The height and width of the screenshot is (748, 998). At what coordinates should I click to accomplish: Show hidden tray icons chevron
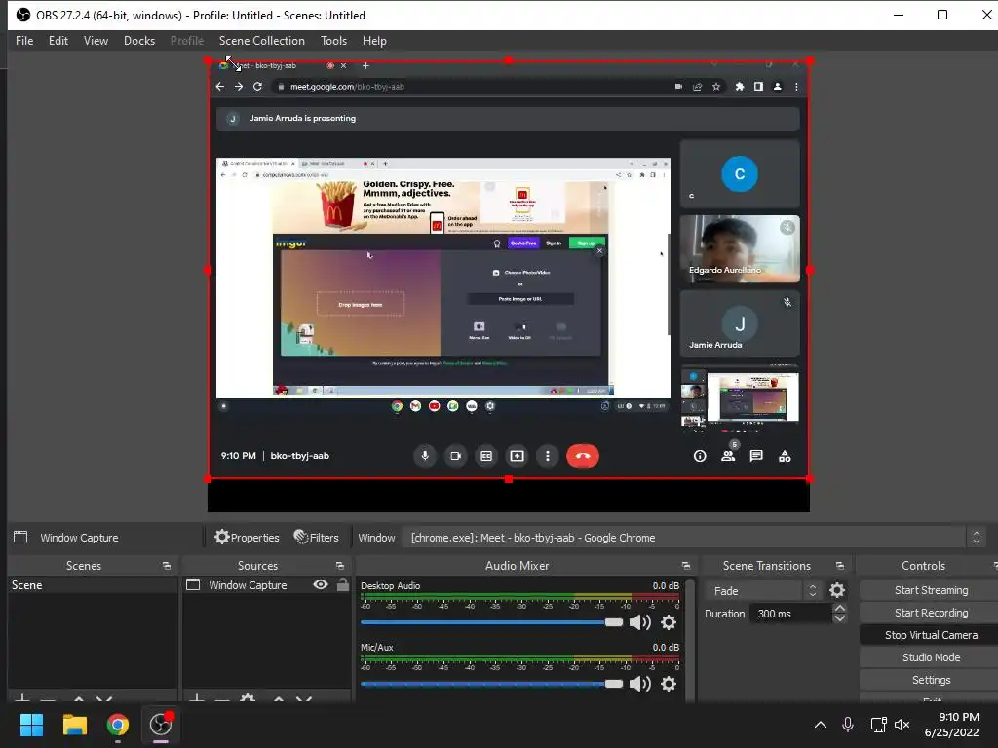[x=821, y=725]
